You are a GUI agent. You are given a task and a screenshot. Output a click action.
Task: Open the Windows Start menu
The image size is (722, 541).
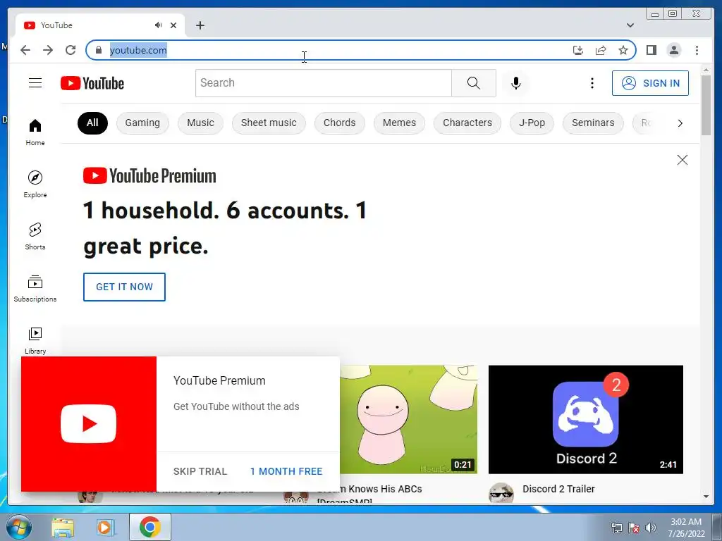point(19,527)
